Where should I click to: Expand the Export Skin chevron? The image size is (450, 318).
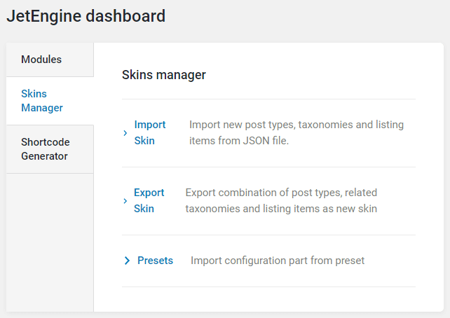[x=125, y=201]
